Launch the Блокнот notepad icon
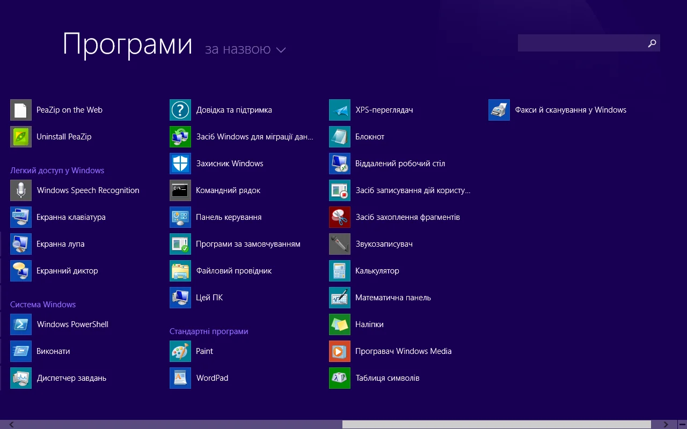The height and width of the screenshot is (429, 687). click(x=340, y=137)
